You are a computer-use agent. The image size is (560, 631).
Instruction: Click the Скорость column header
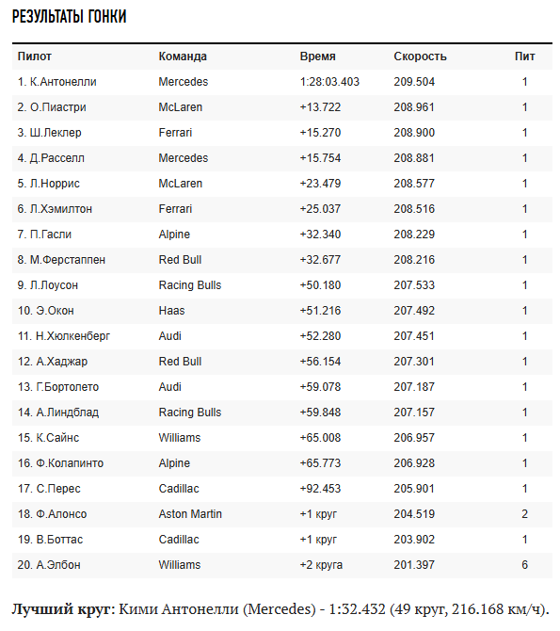420,57
